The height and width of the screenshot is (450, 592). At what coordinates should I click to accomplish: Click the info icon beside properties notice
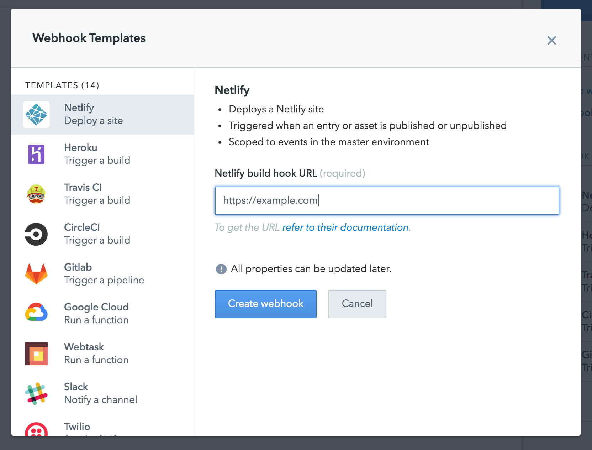(x=221, y=269)
